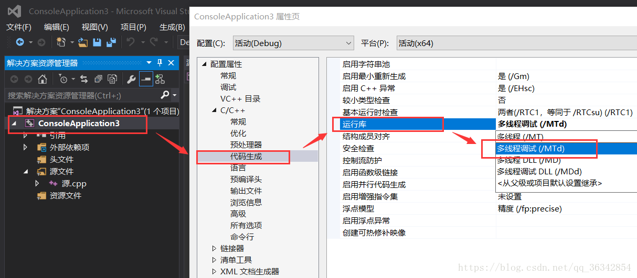Click the Pending Changes Filter clock icon

click(63, 79)
